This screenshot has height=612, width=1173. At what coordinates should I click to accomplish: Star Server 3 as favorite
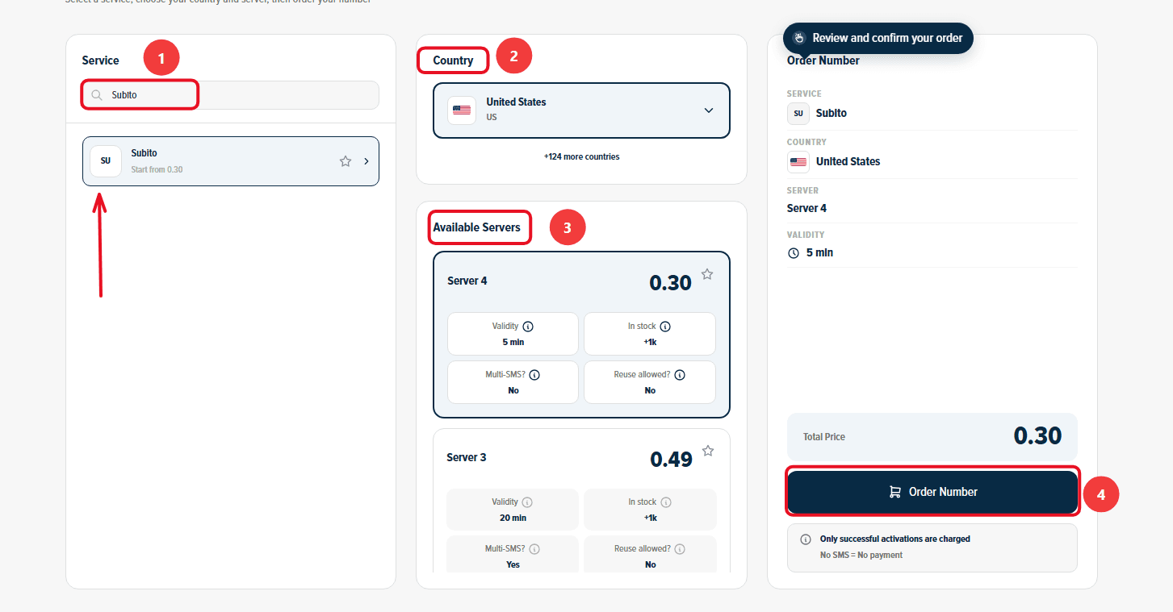(x=708, y=451)
